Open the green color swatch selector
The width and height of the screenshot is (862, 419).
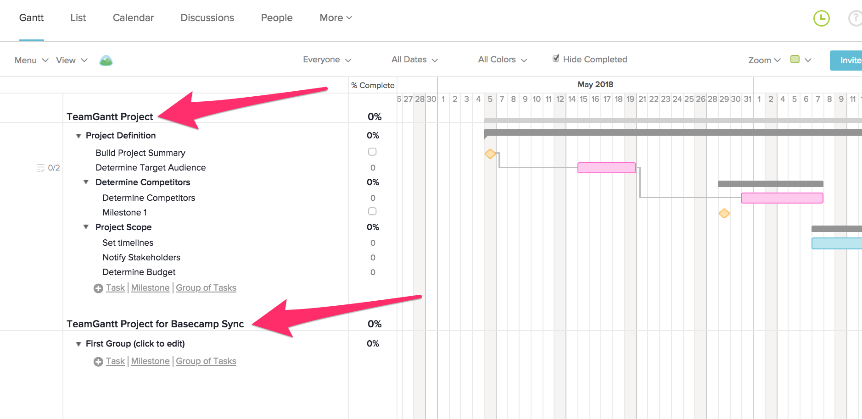[x=795, y=60]
